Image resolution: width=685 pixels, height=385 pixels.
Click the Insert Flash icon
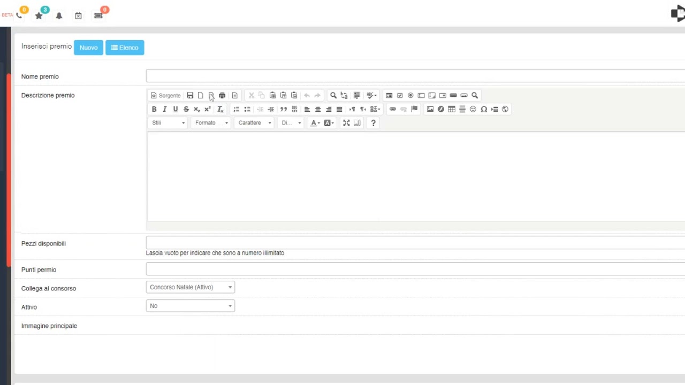[441, 109]
